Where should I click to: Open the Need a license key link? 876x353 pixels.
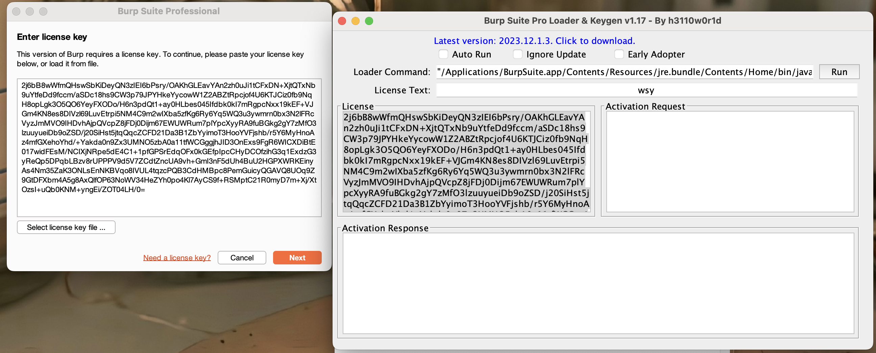tap(177, 258)
